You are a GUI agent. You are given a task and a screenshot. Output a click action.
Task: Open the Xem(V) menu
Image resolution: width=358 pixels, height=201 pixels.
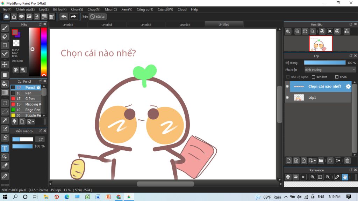[127, 9]
